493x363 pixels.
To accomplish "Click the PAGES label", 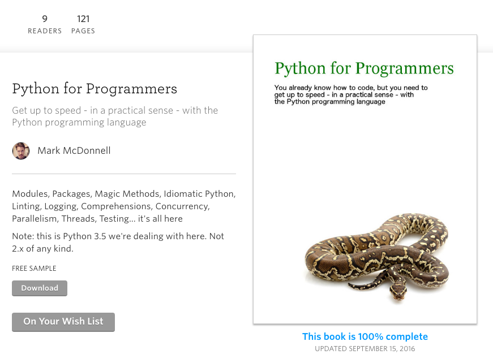I will (83, 32).
